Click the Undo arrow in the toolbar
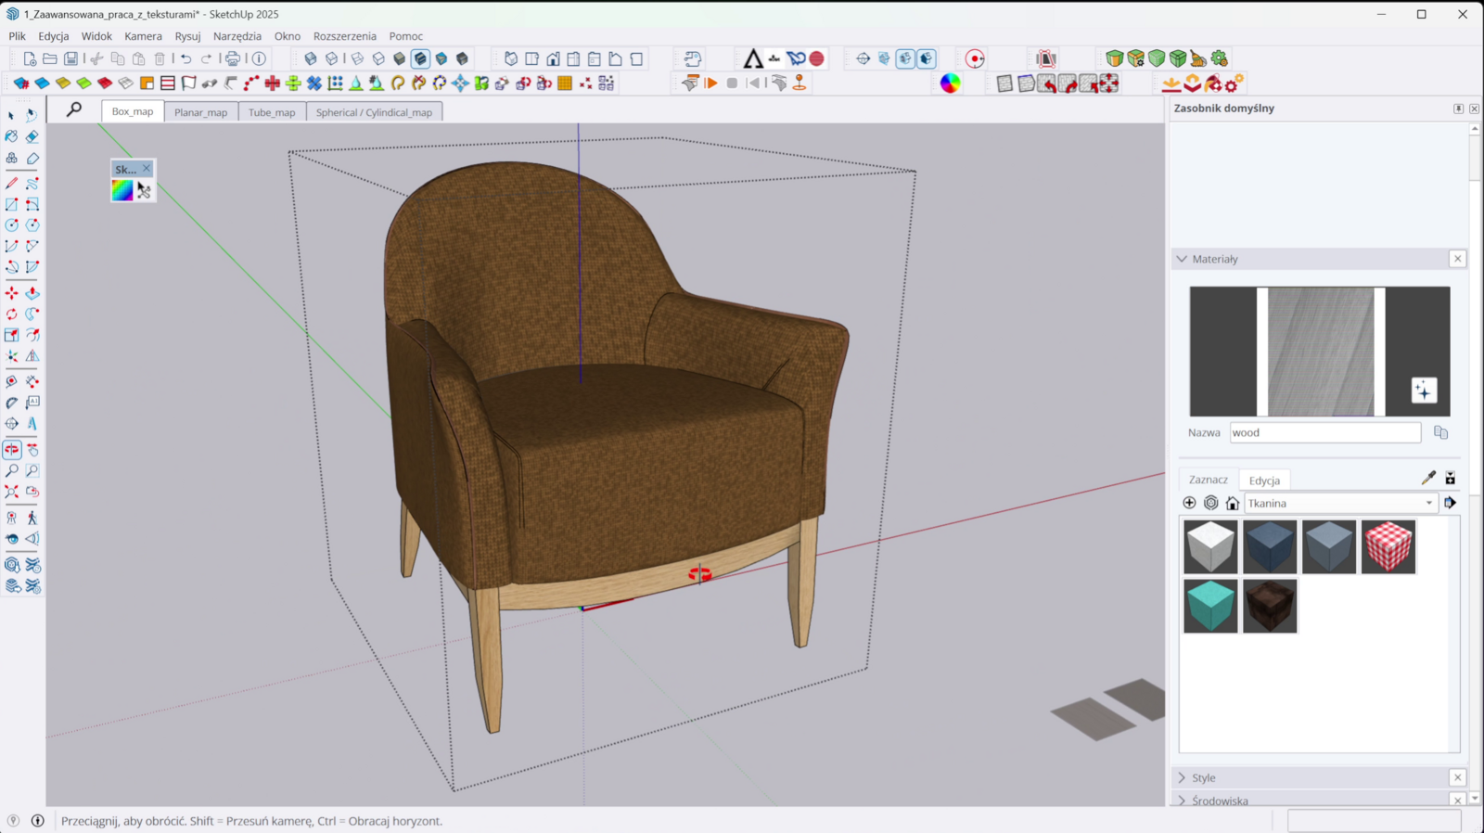The width and height of the screenshot is (1484, 833). click(x=186, y=58)
